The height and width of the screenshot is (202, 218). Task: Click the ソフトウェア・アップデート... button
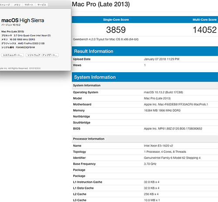[42, 55]
